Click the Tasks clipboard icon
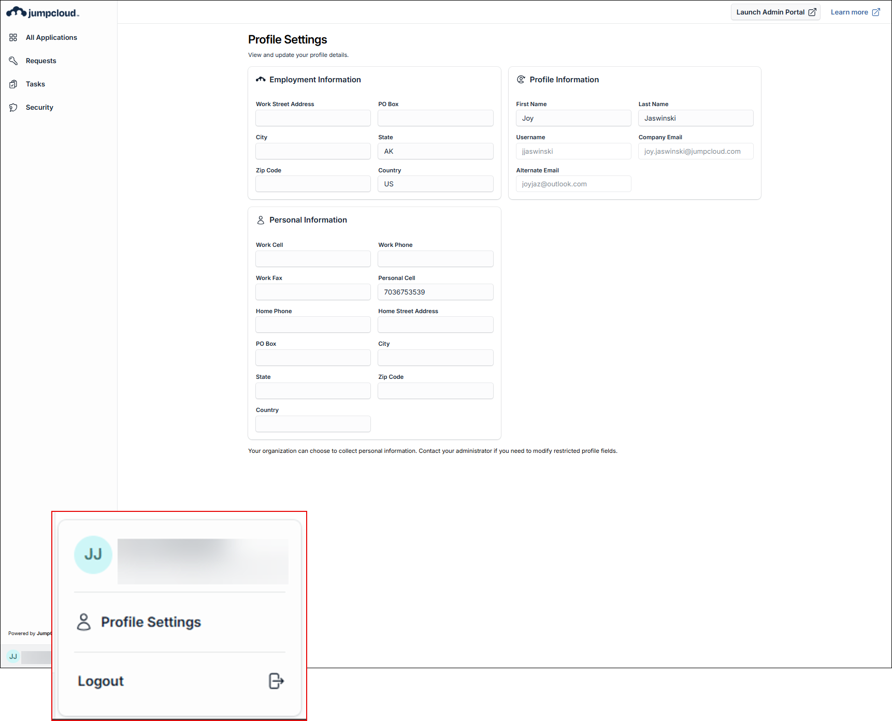This screenshot has width=892, height=721. [x=13, y=84]
